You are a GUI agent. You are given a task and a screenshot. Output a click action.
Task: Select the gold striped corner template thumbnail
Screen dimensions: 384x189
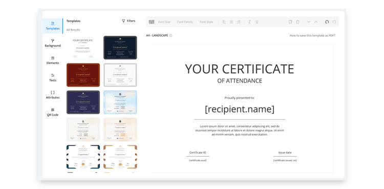120,157
